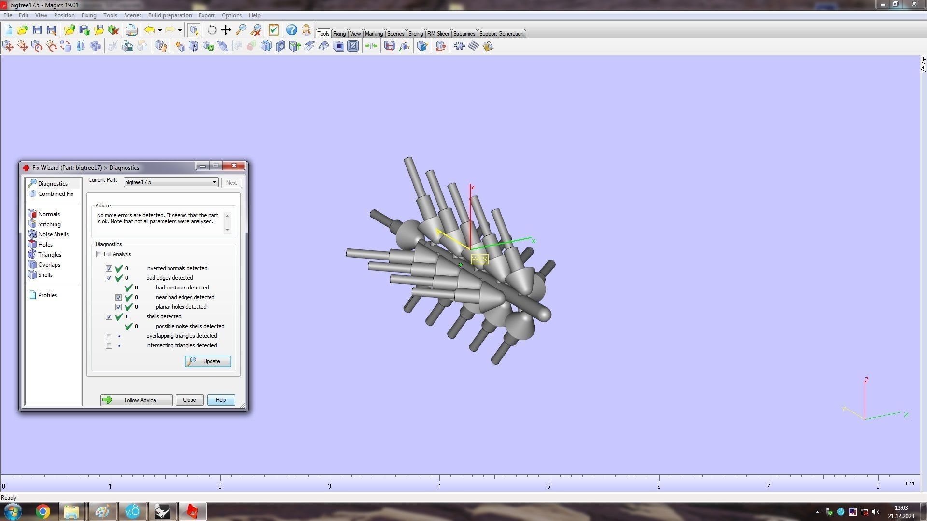The height and width of the screenshot is (521, 927).
Task: Open the Redo history dropdown arrow
Action: coord(180,30)
